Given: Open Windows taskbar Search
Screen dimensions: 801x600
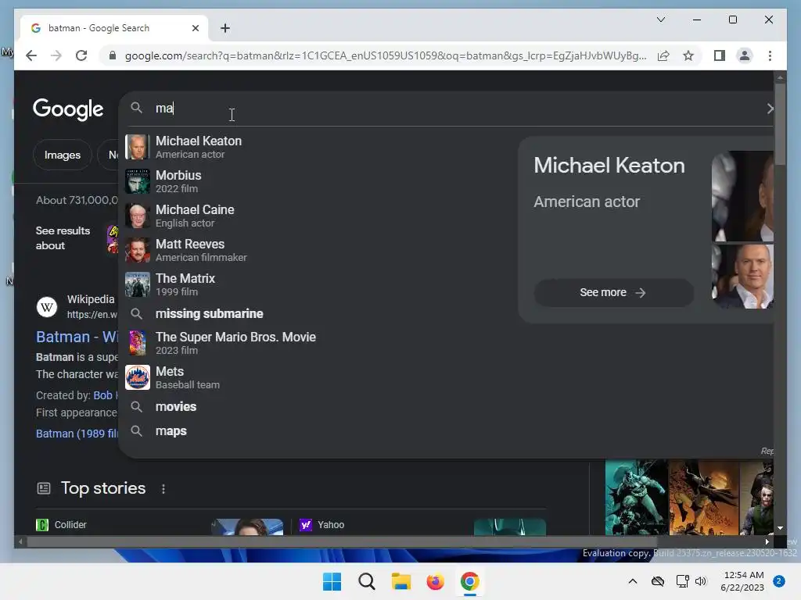Looking at the screenshot, I should [367, 581].
